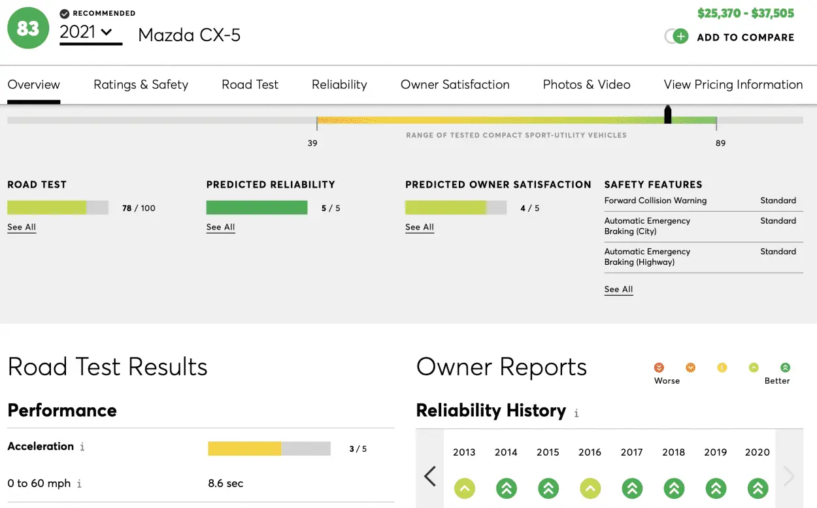Viewport: 817px width, 508px height.
Task: Open the Ratings & Safety tab
Action: pyautogui.click(x=141, y=84)
